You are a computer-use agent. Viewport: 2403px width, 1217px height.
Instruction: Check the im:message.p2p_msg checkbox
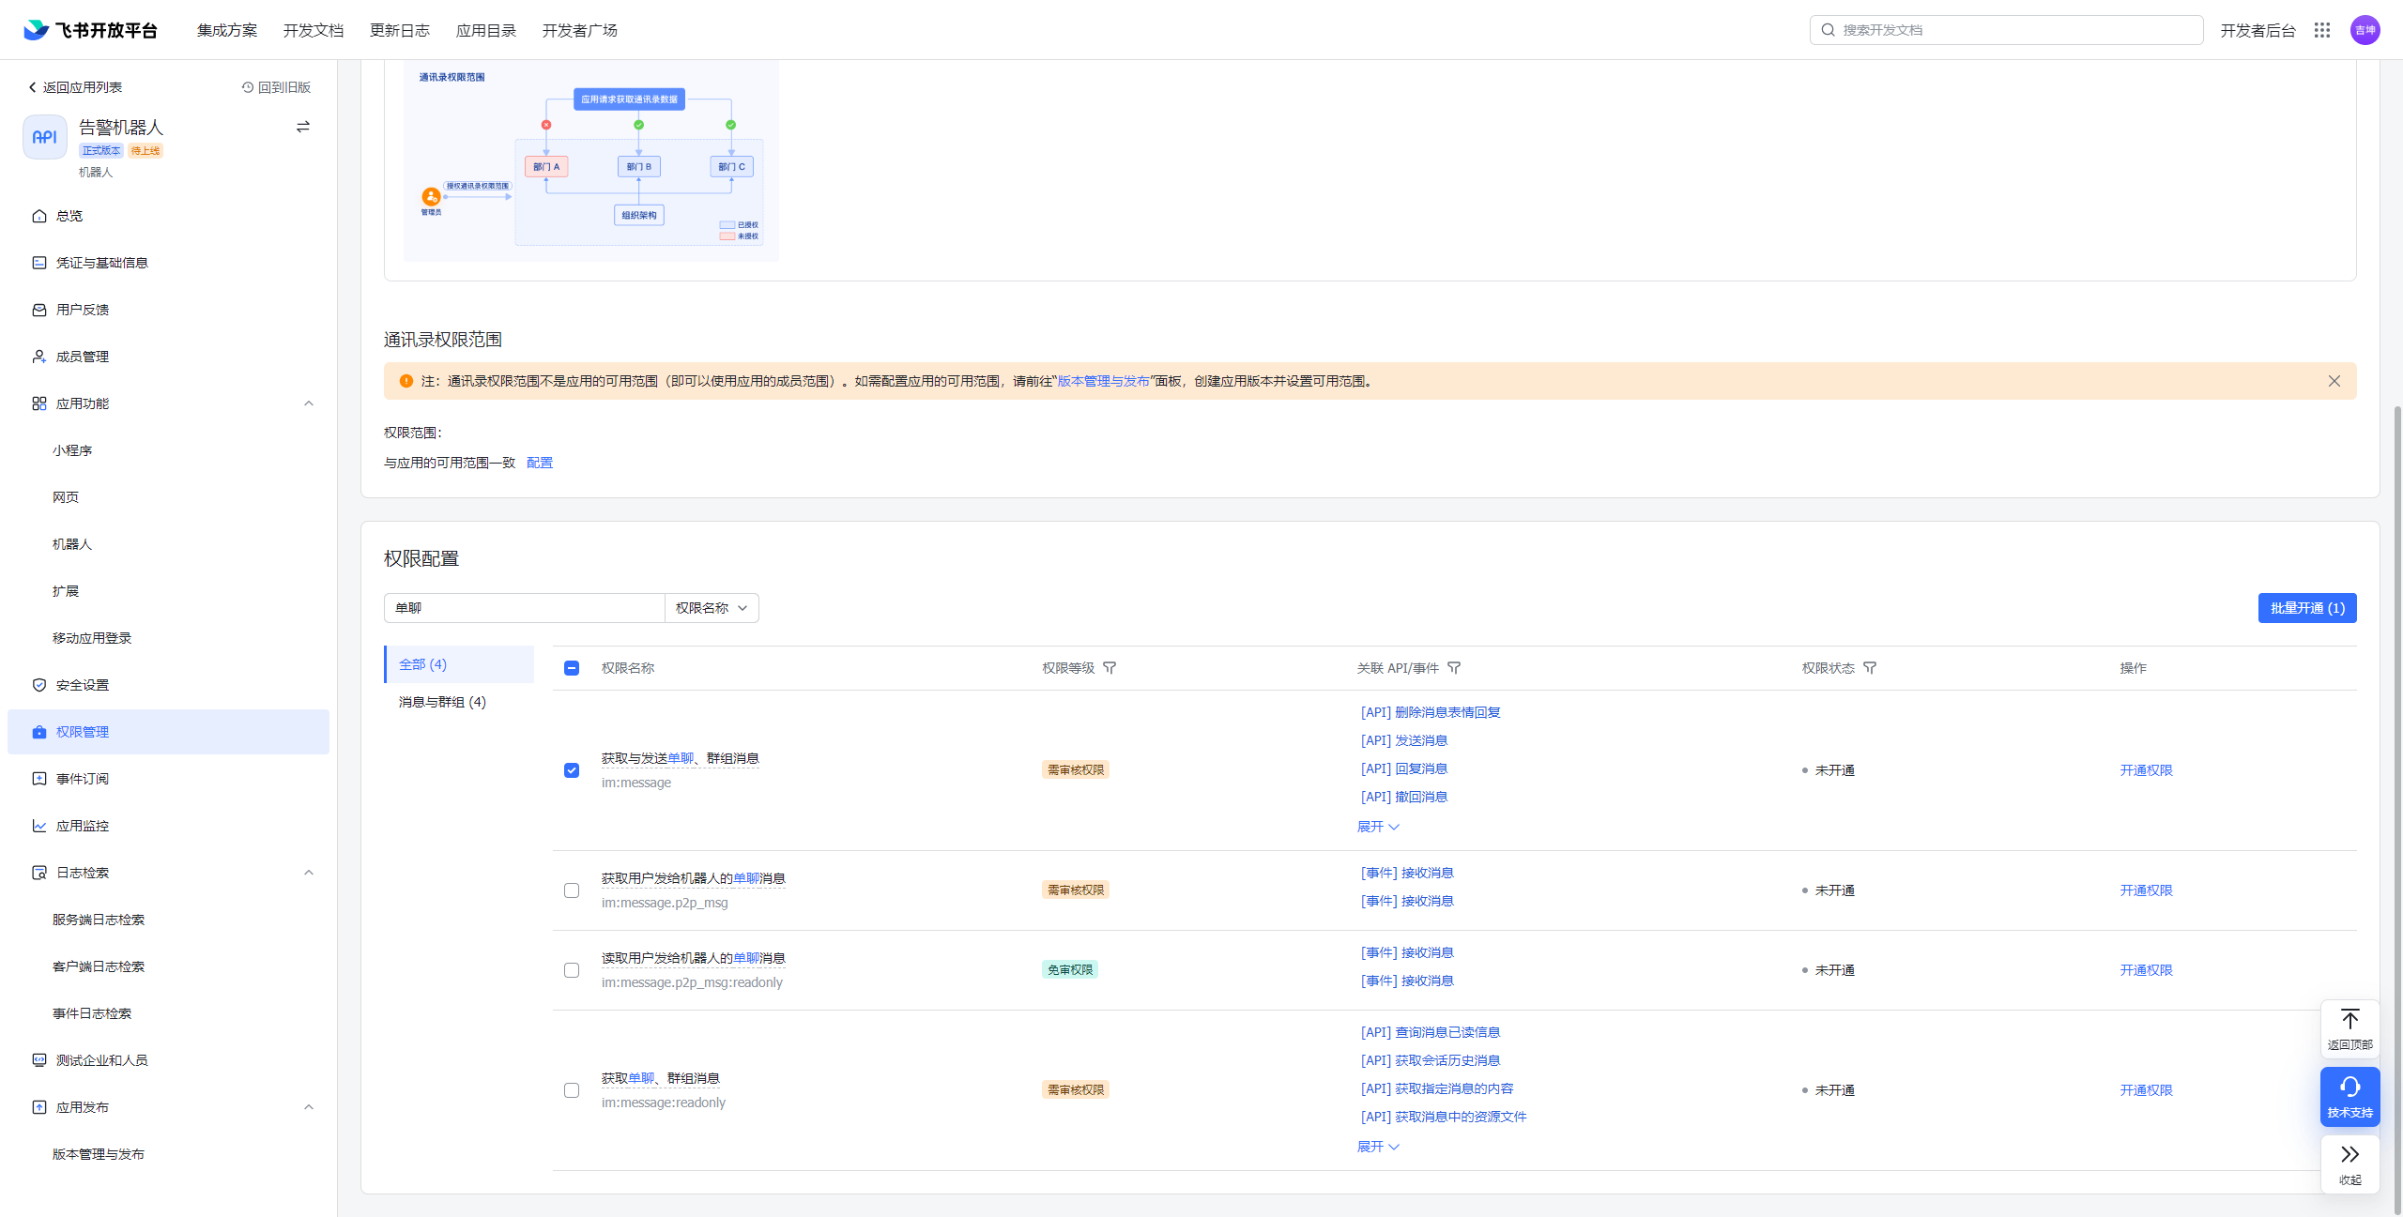(x=572, y=890)
